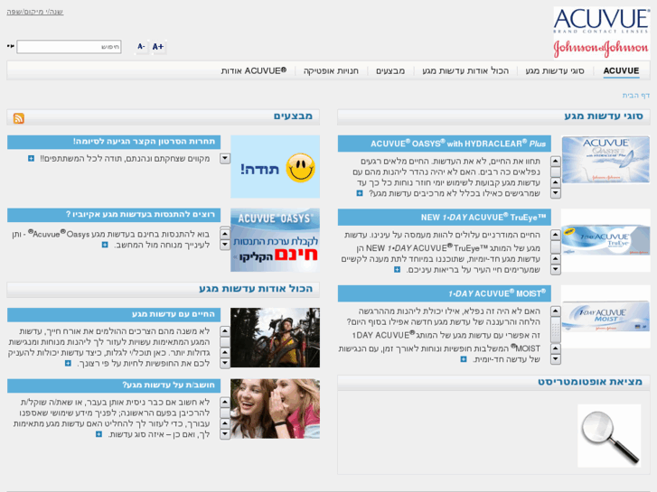Click long scrollbar thumb in 1-DAY MOIST box

click(556, 330)
